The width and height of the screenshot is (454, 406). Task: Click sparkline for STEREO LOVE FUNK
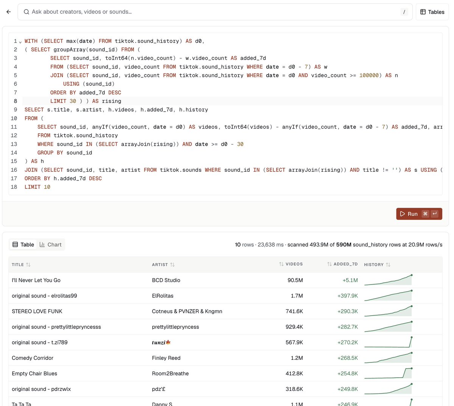click(388, 311)
